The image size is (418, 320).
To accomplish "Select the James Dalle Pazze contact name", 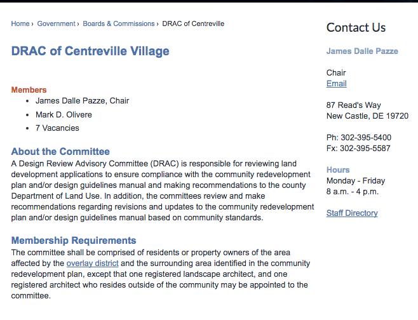I will tap(362, 51).
